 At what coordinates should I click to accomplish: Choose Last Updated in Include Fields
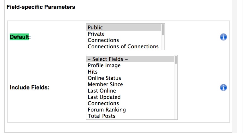[x=130, y=97]
